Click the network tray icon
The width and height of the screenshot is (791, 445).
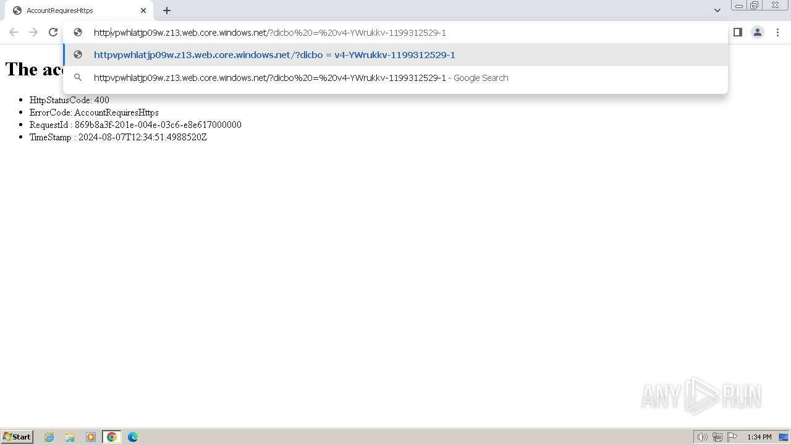717,437
